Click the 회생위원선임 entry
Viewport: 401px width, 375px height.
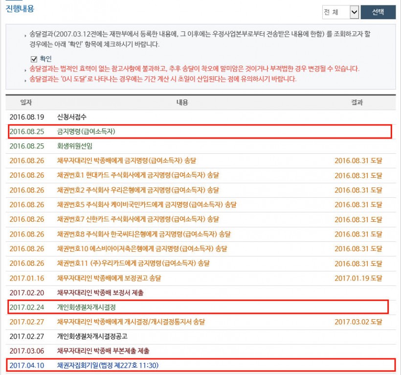[x=74, y=146]
